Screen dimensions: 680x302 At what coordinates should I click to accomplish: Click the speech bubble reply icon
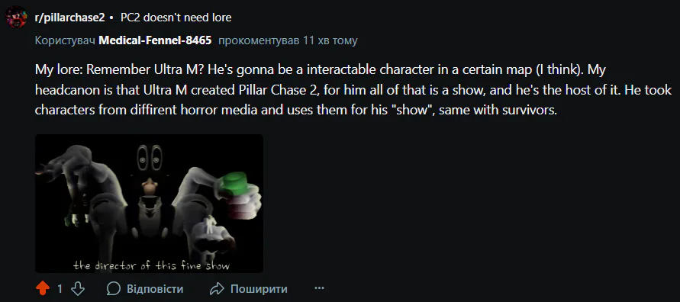[113, 288]
